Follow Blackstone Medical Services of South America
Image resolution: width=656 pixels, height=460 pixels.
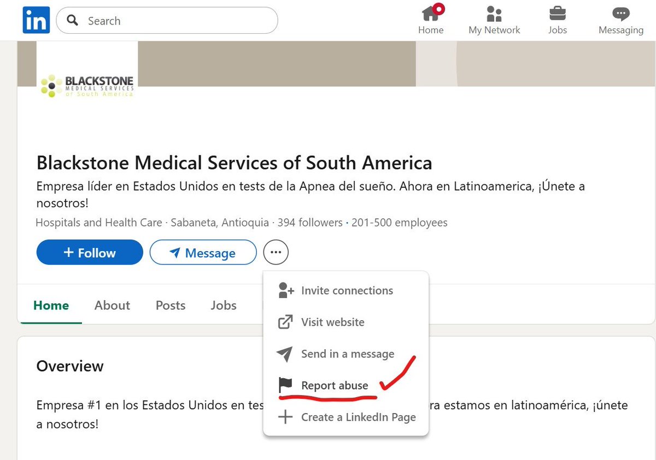click(90, 253)
